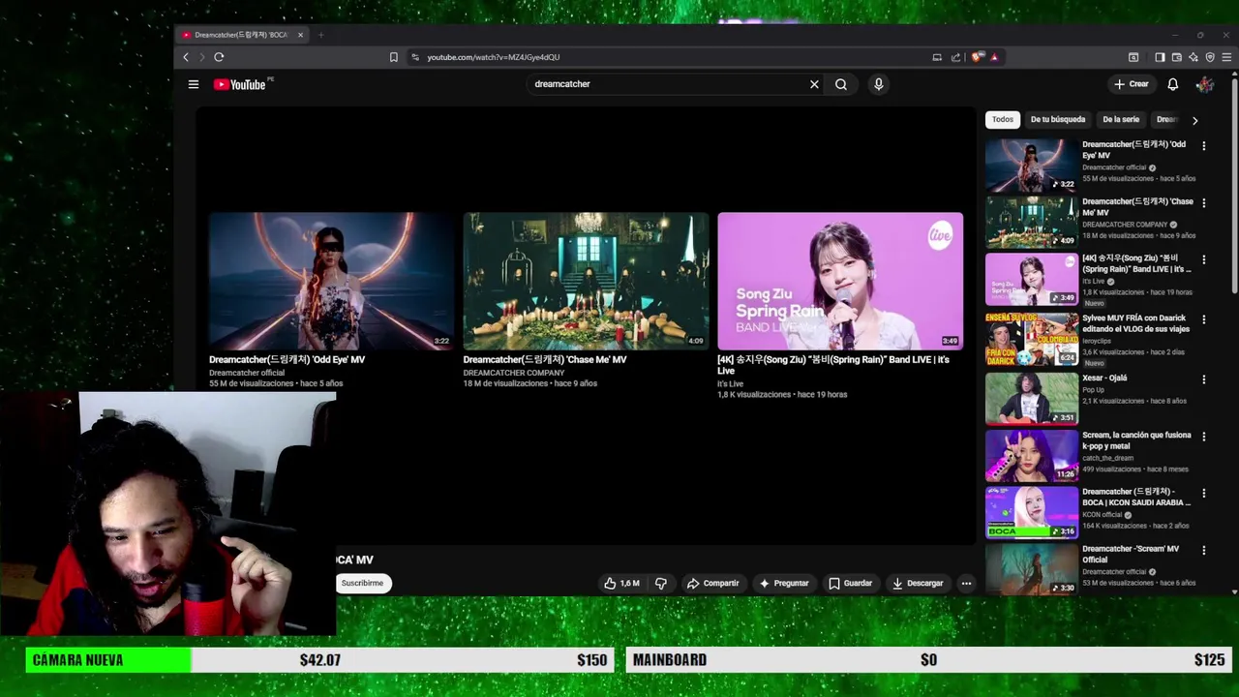Viewport: 1239px width, 697px height.
Task: Open the browser main menu icon
Action: [x=1226, y=57]
